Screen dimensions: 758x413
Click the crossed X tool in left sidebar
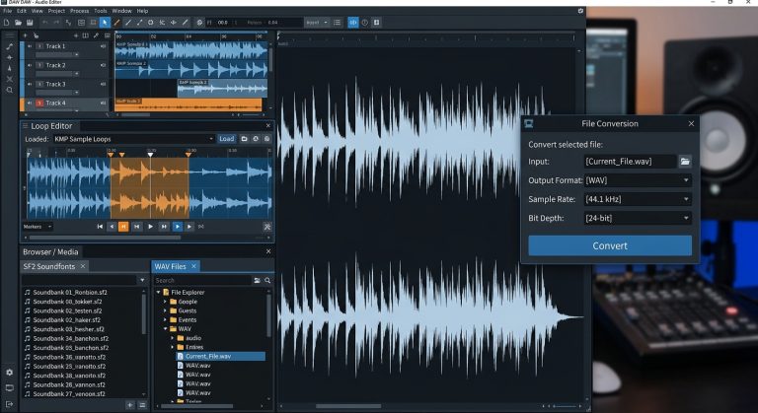pos(9,79)
